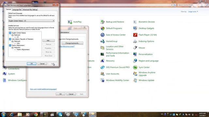Switch to Advanced Key Settings tab
209x117 pixels.
(30, 10)
